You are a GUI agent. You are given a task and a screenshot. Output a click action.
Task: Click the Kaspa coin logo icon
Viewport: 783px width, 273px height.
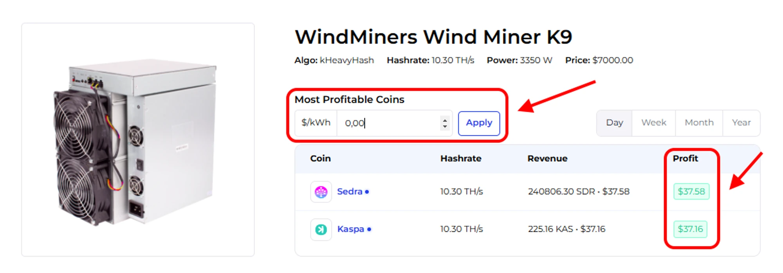pos(321,229)
